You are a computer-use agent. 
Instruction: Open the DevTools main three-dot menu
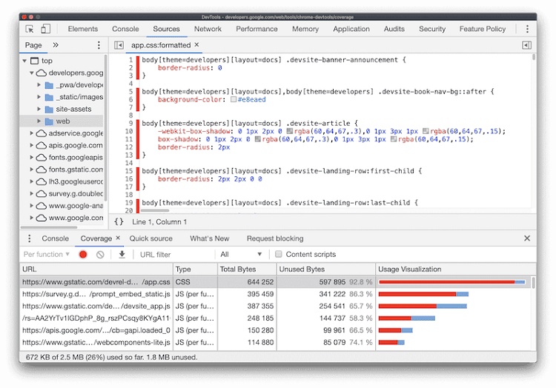pyautogui.click(x=527, y=29)
